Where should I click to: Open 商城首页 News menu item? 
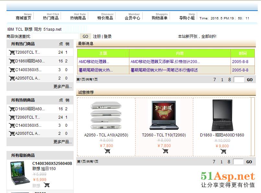pyautogui.click(x=23, y=16)
